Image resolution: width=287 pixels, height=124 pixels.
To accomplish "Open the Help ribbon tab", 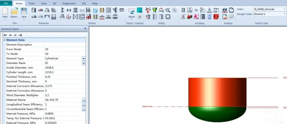I will point(95,3).
